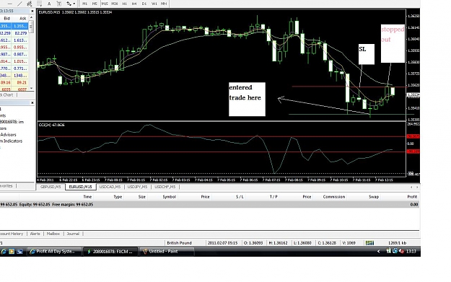Image resolution: width=451 pixels, height=282 pixels.
Task: Select the Custom Indicators tree item
Action: point(11,141)
